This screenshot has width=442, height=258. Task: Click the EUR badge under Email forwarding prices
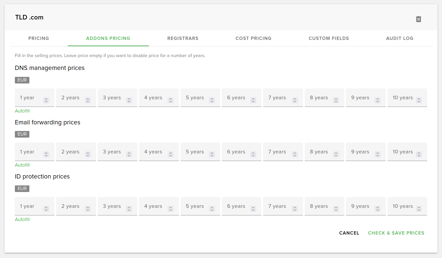point(22,134)
